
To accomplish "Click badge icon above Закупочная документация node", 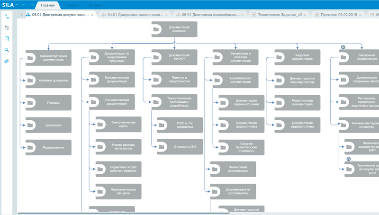I will [343, 47].
